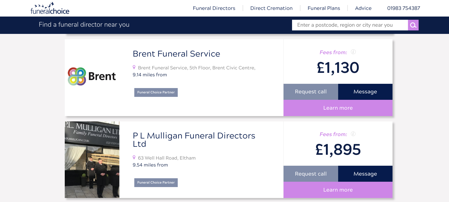This screenshot has height=202, width=449.
Task: Learn more about Brent Funeral Service
Action: pyautogui.click(x=338, y=108)
